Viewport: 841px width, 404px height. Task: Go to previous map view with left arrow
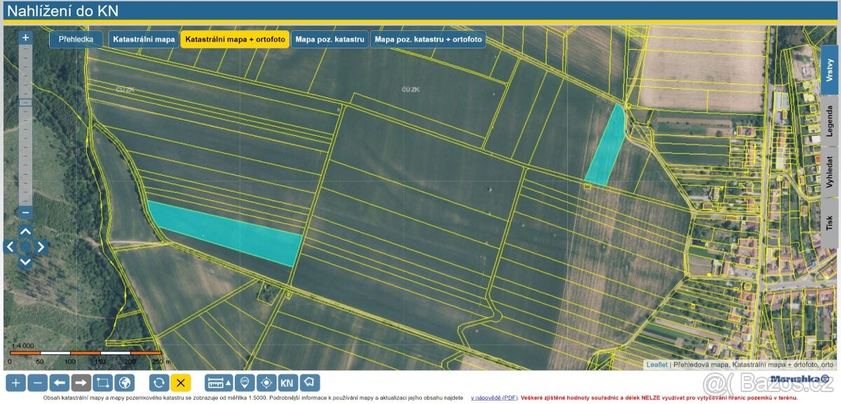coord(60,382)
